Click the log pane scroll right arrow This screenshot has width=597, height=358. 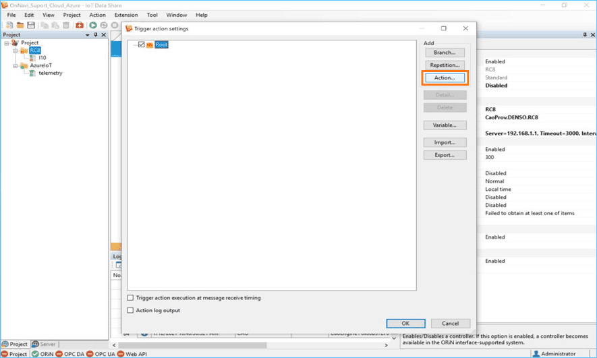pyautogui.click(x=386, y=345)
